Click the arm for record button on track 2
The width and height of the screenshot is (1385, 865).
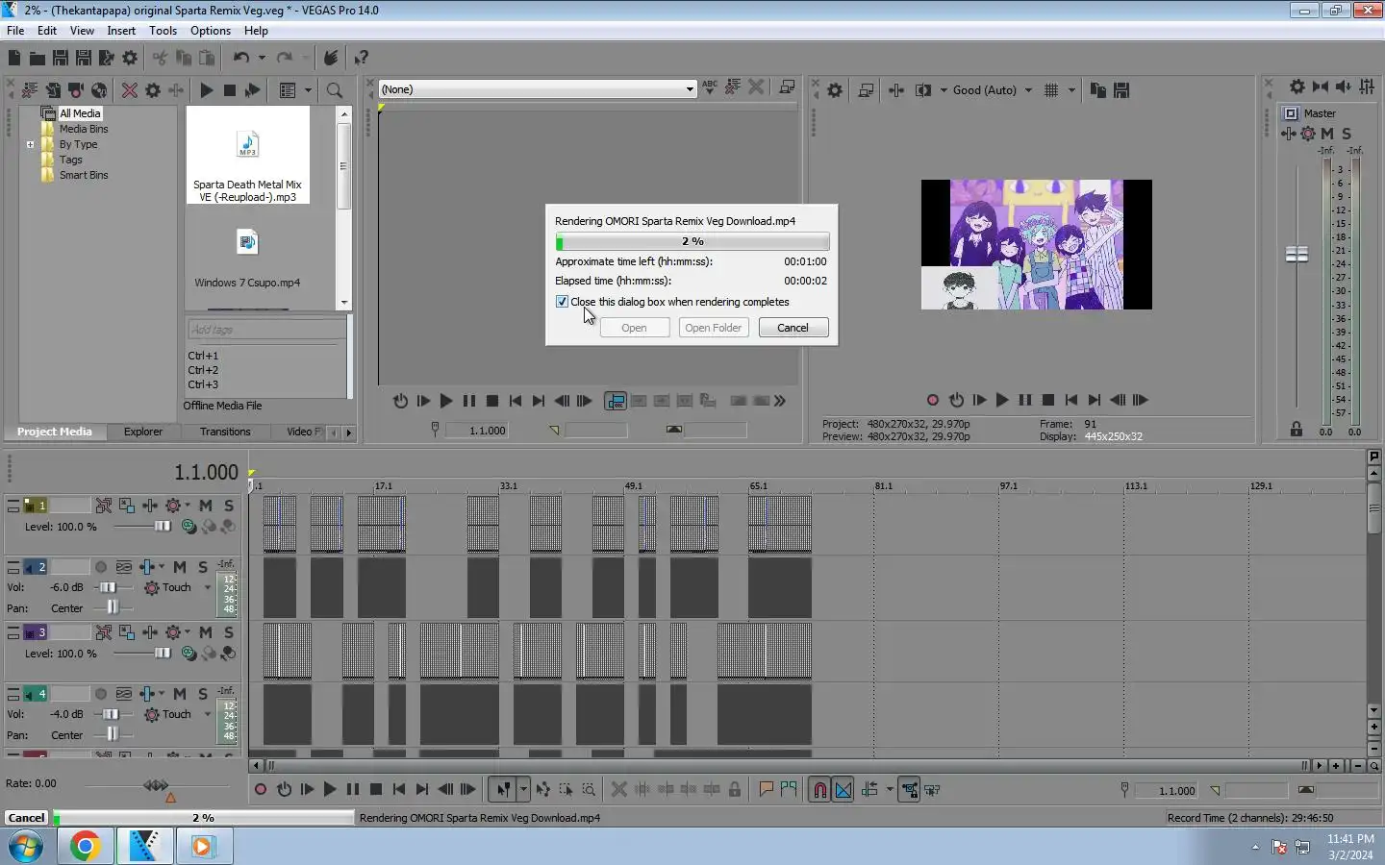point(101,567)
